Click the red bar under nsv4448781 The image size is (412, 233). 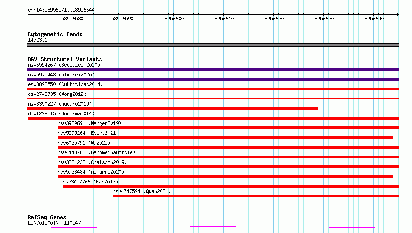pos(228,157)
